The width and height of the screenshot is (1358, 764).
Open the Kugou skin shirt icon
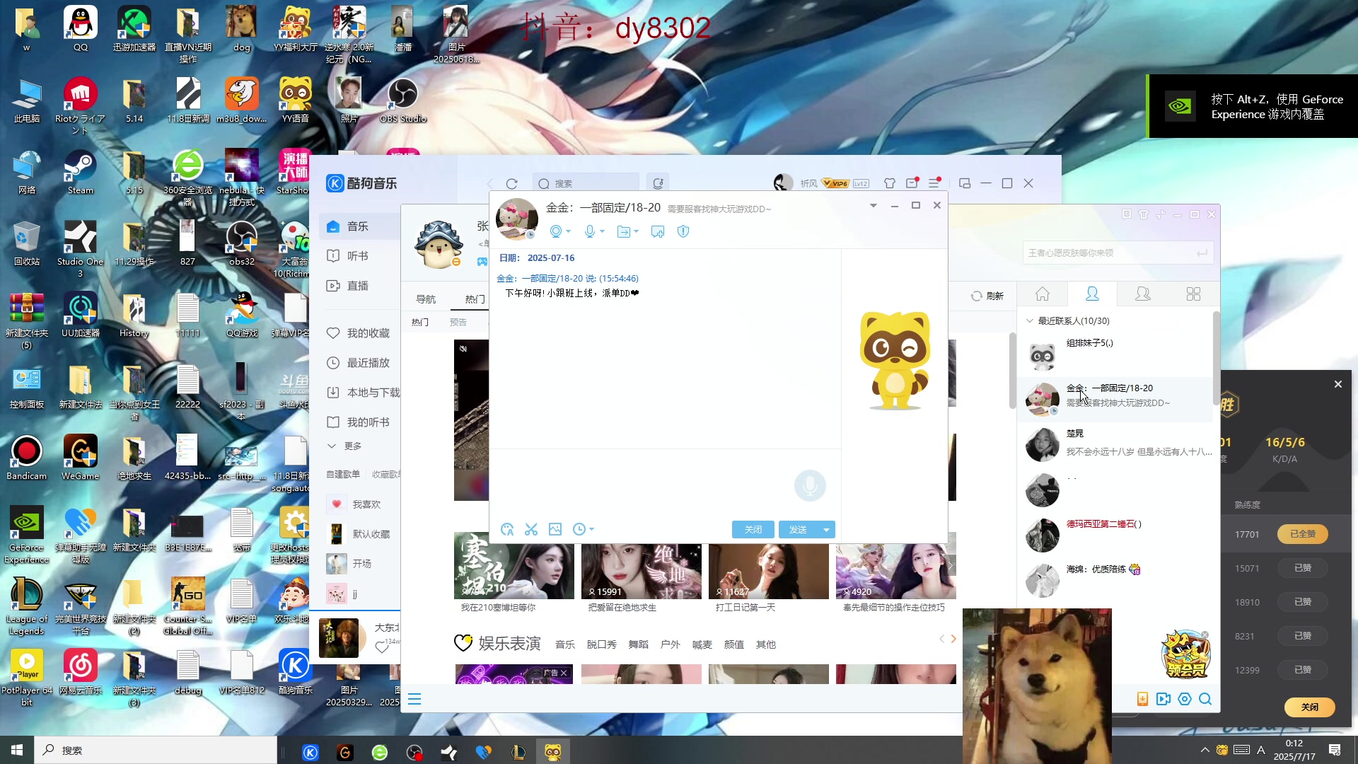click(890, 183)
